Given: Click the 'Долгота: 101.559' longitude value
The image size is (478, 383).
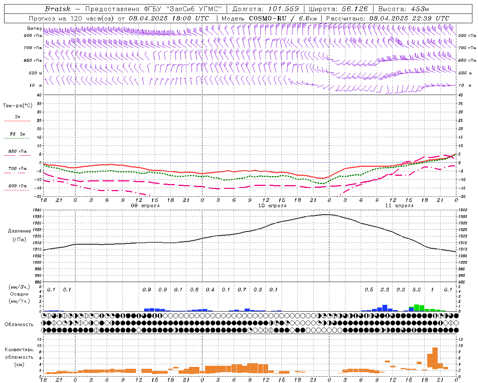Looking at the screenshot, I should pos(266,9).
